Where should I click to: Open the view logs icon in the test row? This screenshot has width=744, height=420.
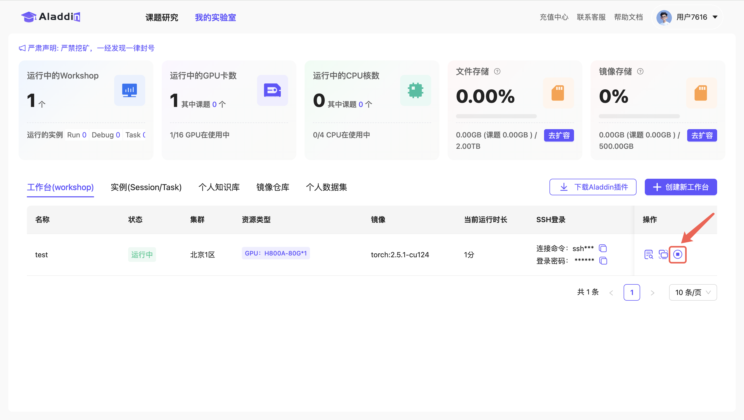coord(648,254)
